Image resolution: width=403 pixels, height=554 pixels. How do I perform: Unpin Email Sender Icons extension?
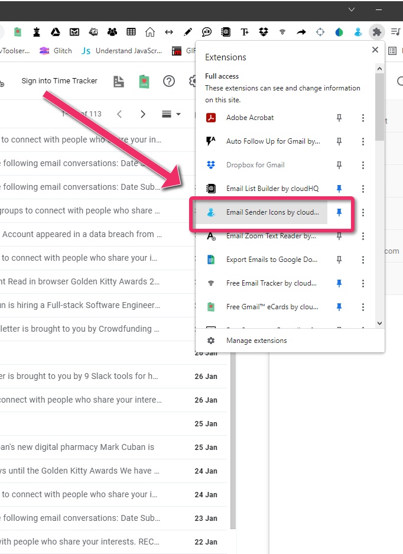click(x=339, y=212)
